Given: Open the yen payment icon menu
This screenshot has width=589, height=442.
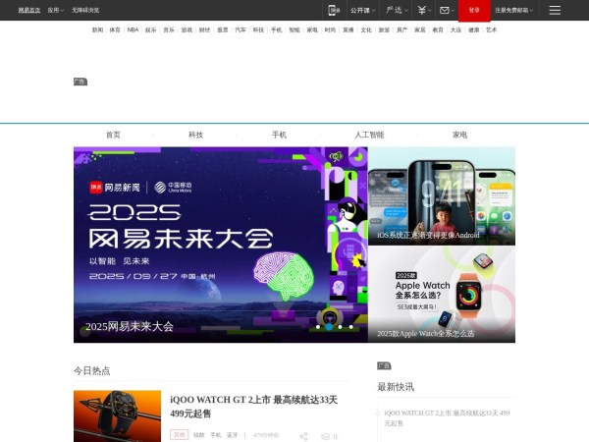Looking at the screenshot, I should [424, 10].
